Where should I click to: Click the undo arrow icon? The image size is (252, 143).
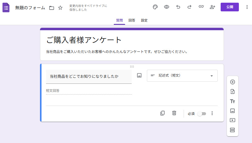[178, 7]
